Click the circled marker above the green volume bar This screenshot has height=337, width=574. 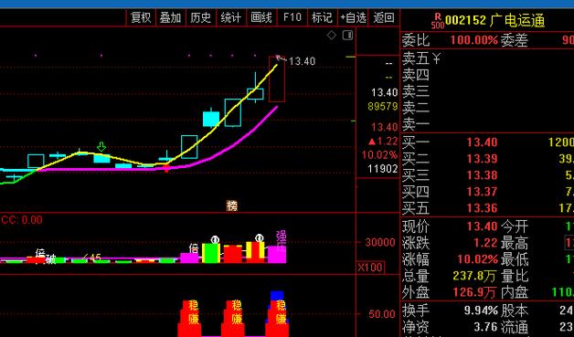(216, 239)
